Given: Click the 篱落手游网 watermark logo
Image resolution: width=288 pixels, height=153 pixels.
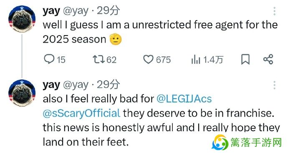Looking at the screenshot, I should [247, 143].
